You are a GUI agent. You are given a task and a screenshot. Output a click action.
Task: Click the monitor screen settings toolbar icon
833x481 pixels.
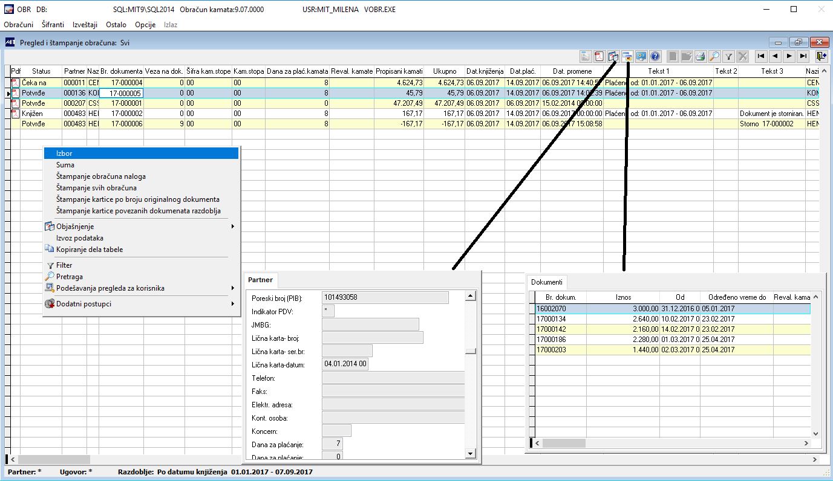[641, 57]
